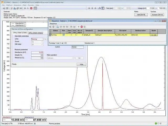Screen dimensions: 168x126
Task: Click the Autozero (Ctrl+A) devices button
Action: [x=157, y=15]
